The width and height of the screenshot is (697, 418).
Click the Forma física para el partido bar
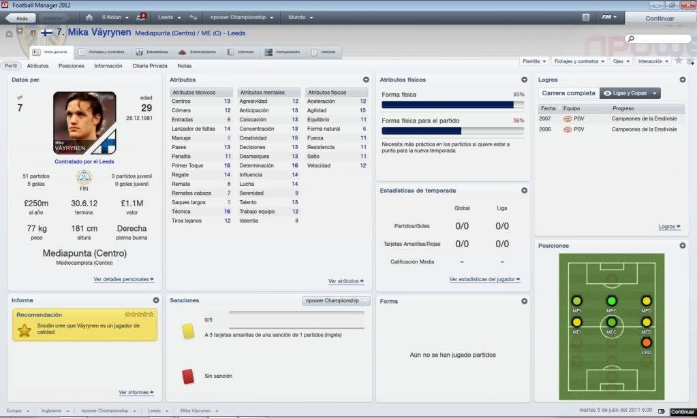point(452,131)
